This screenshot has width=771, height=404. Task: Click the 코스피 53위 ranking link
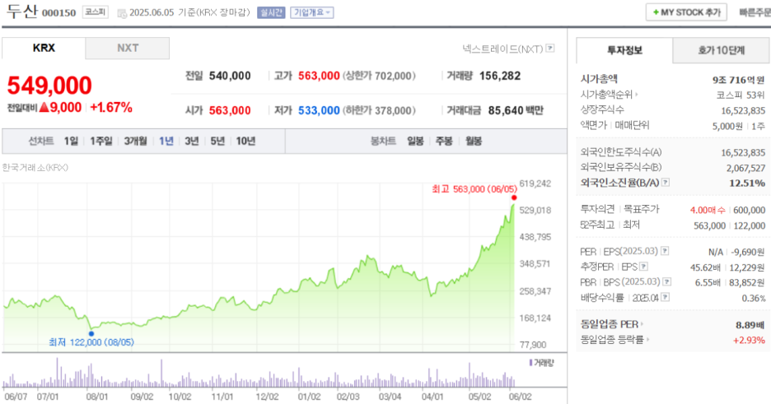click(x=740, y=95)
